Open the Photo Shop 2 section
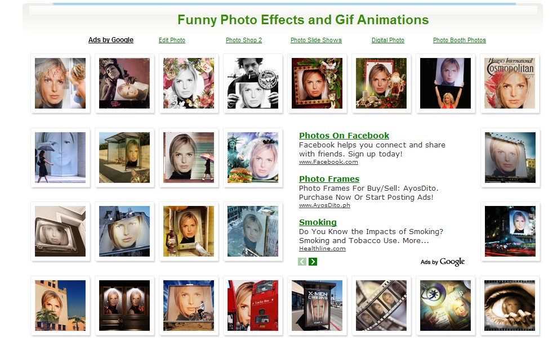Image resolution: width=557 pixels, height=341 pixels. (x=243, y=40)
